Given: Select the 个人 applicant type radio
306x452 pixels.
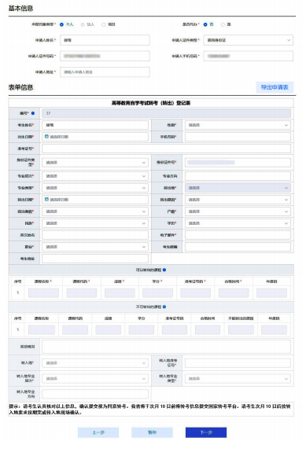Looking at the screenshot, I should tap(61, 25).
